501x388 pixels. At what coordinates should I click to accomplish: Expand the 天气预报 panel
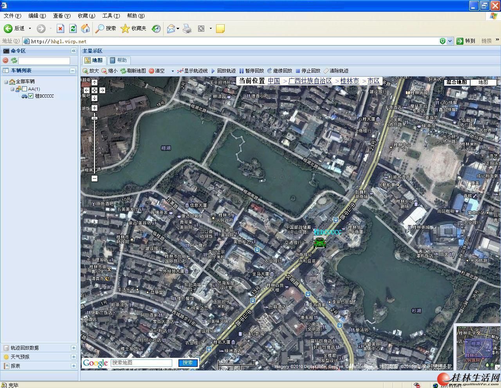[73, 357]
